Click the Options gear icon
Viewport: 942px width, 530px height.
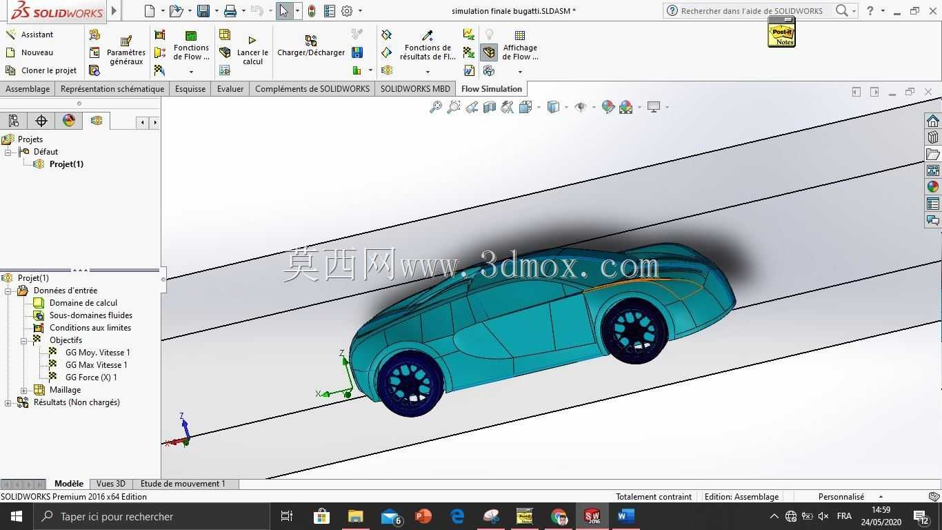point(347,11)
